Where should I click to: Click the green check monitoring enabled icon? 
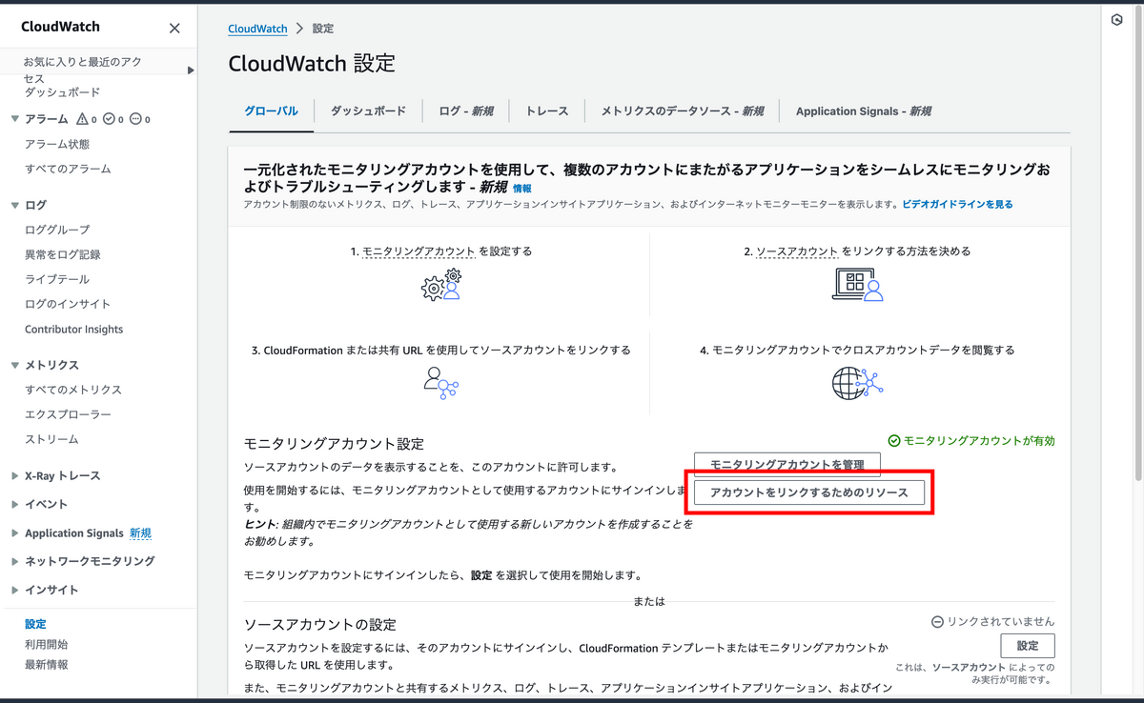(893, 441)
